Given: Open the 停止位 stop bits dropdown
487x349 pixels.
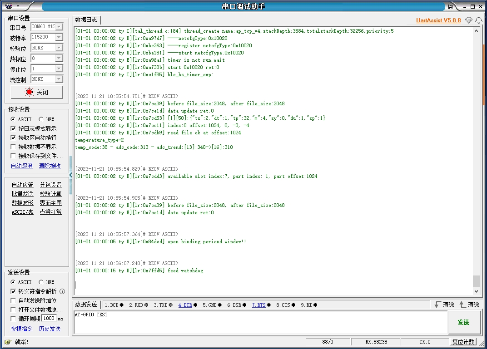Looking at the screenshot, I should 59,69.
